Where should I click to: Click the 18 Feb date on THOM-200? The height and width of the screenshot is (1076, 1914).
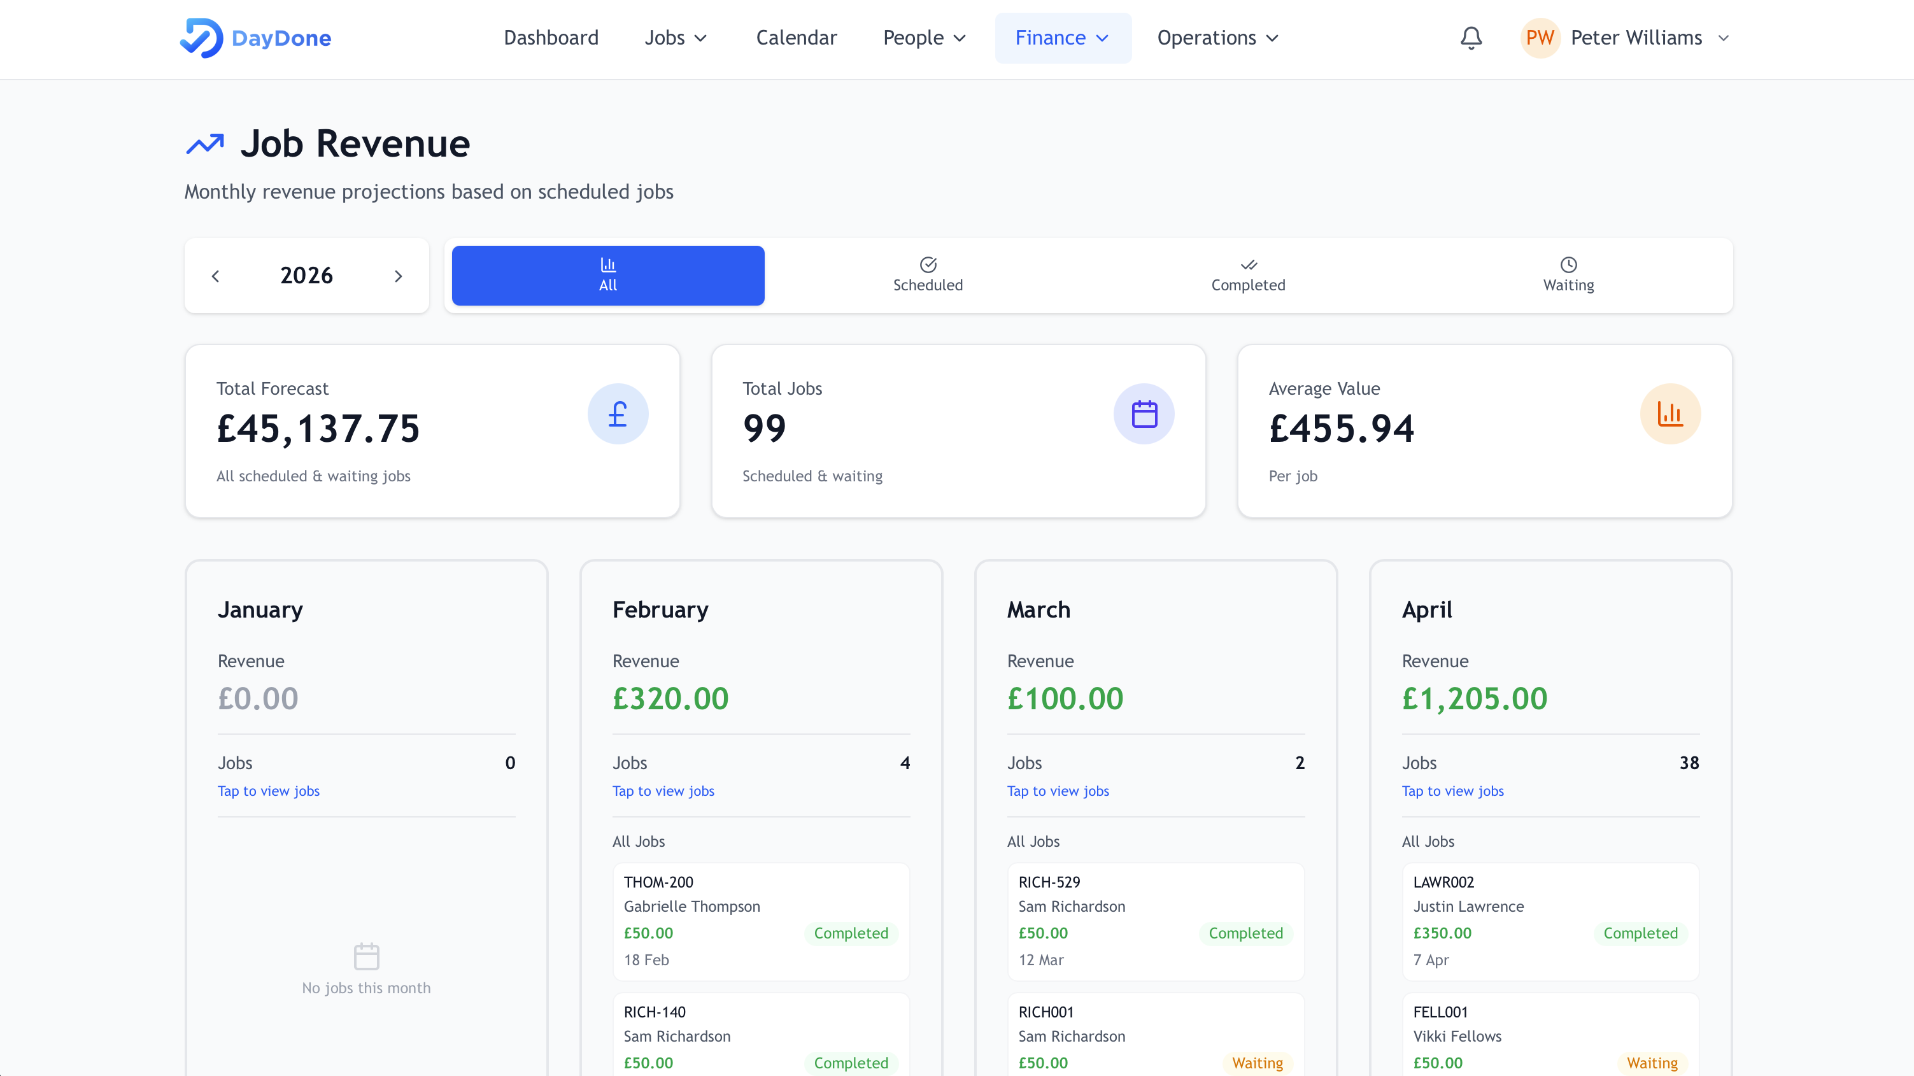pos(646,959)
